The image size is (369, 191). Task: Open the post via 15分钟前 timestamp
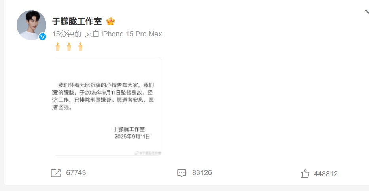point(66,34)
